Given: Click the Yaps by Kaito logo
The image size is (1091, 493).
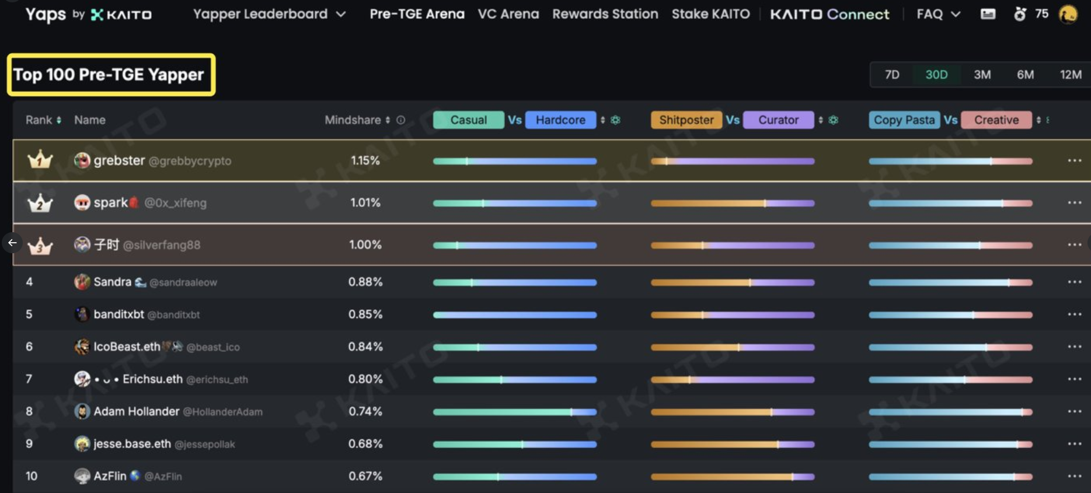Looking at the screenshot, I should [x=88, y=15].
